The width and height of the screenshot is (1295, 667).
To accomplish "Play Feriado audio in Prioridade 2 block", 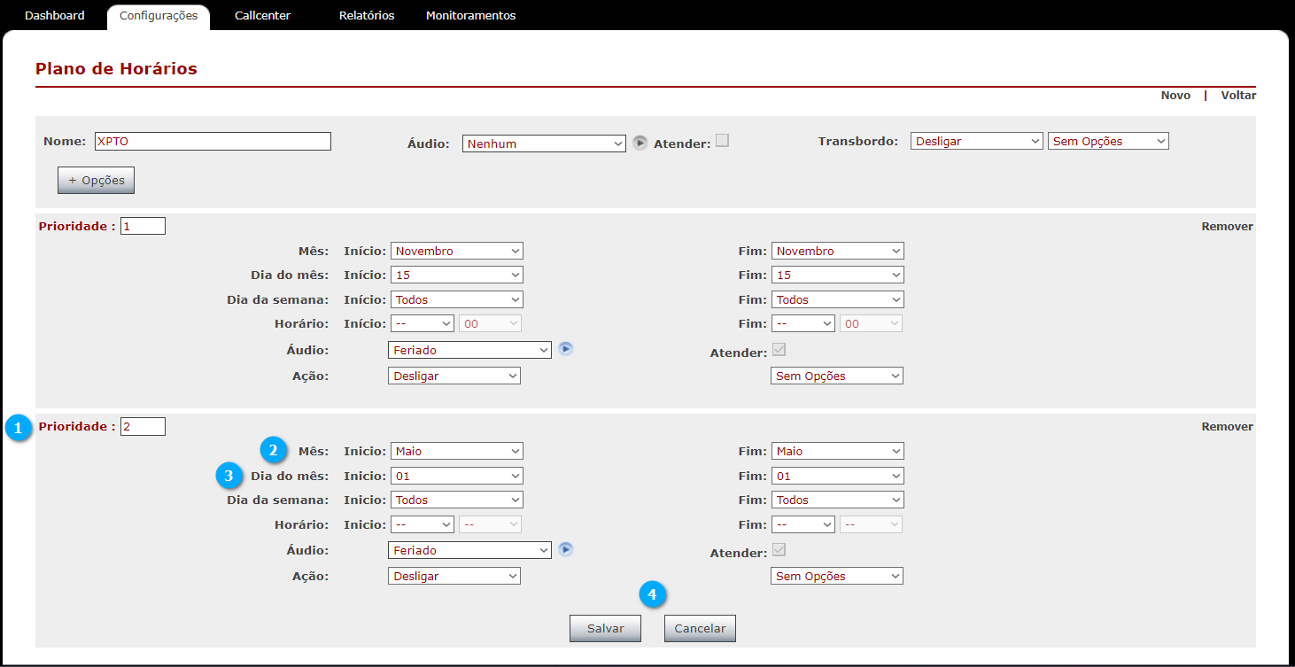I will (566, 549).
